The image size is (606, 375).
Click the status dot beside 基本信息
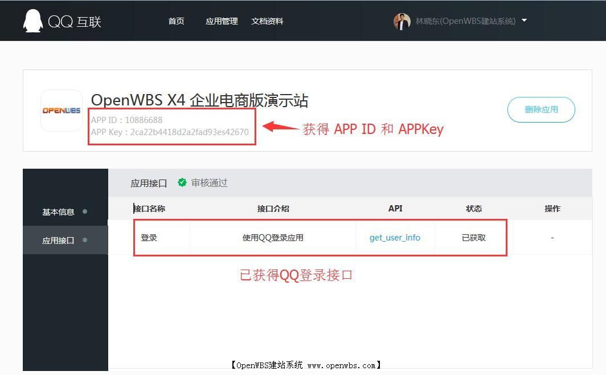click(85, 211)
